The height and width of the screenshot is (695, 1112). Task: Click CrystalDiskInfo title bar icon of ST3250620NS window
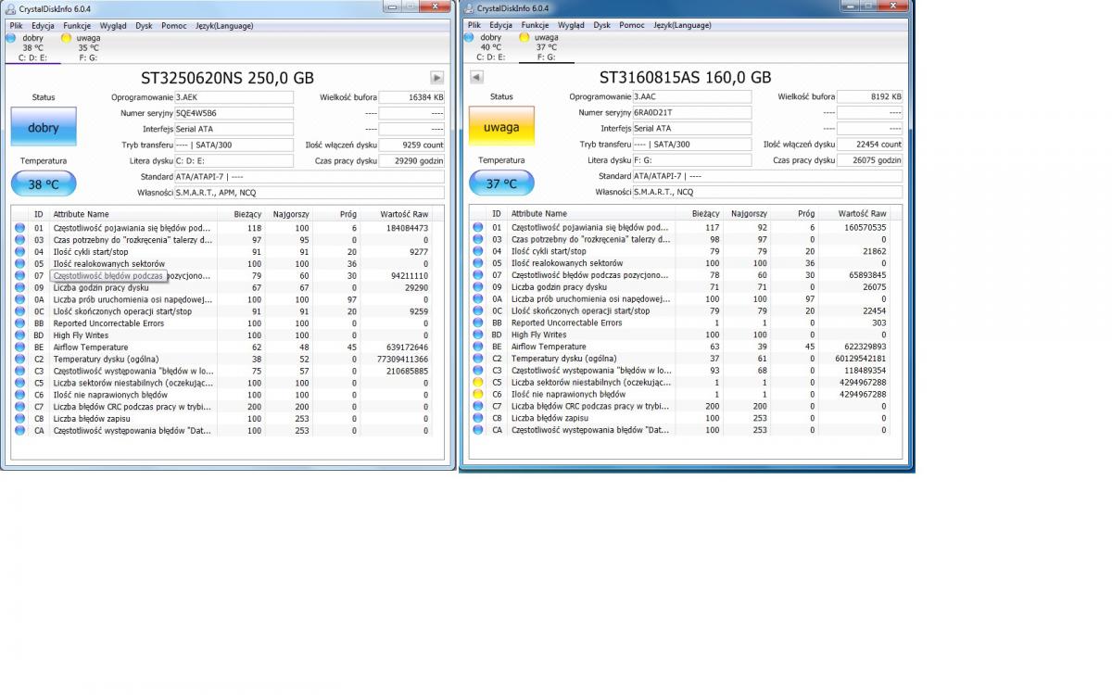tap(10, 9)
